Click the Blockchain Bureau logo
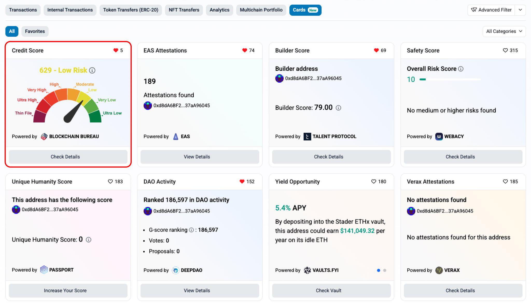531x307 pixels. click(44, 136)
